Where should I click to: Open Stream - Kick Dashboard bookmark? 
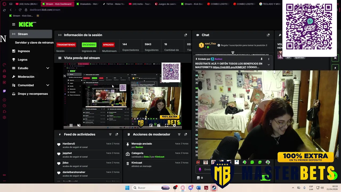[x=21, y=16]
